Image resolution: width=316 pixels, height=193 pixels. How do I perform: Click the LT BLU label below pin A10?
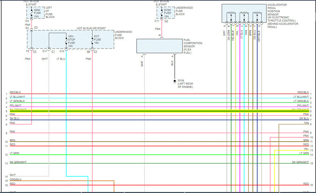coord(61,59)
